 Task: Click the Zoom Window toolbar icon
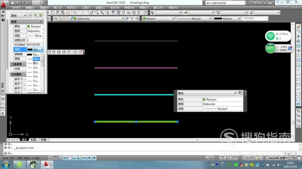pos(102,13)
